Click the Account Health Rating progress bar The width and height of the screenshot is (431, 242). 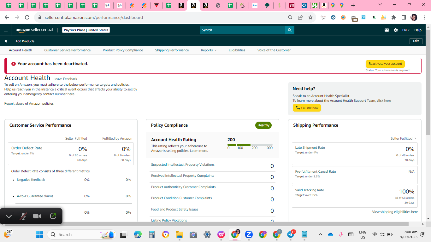coord(250,145)
